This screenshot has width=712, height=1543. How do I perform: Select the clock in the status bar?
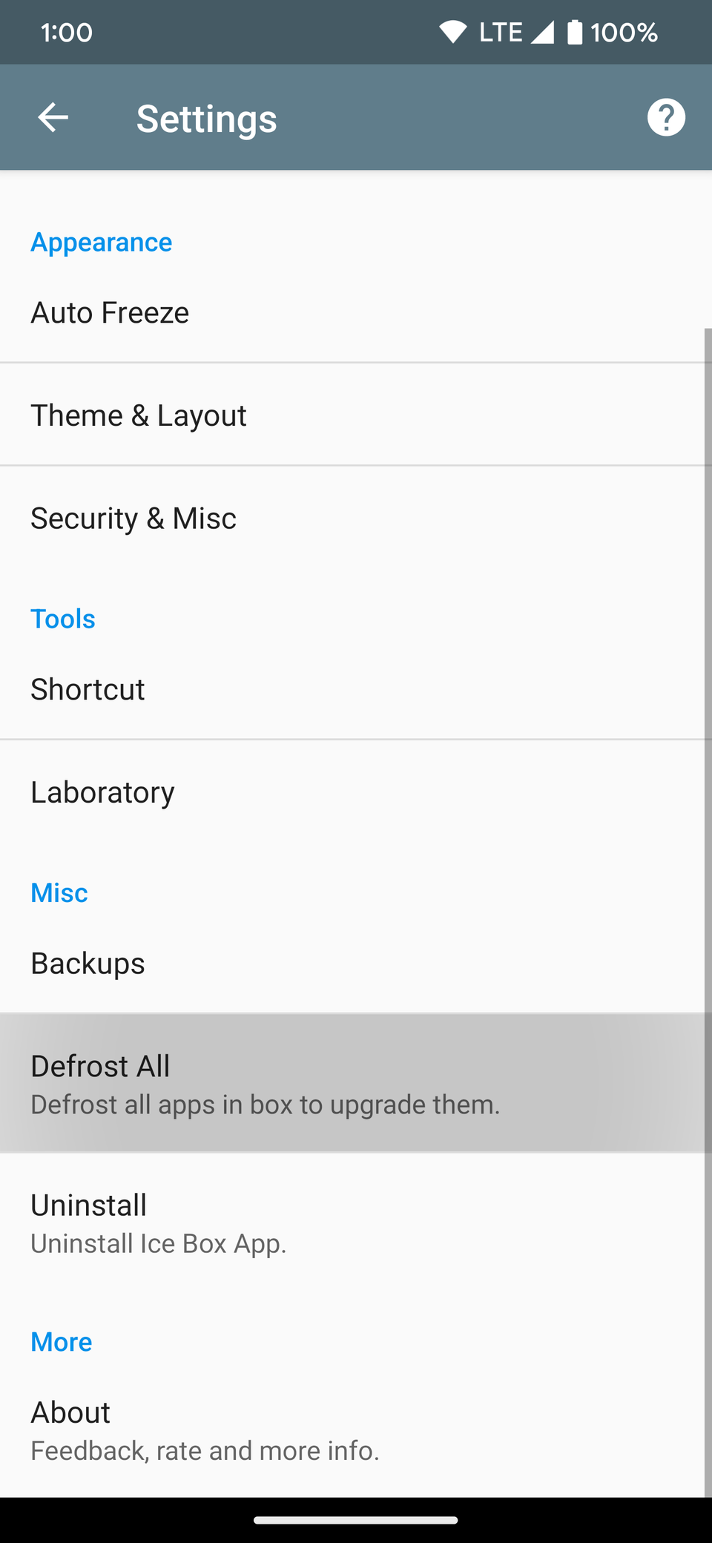coord(67,32)
